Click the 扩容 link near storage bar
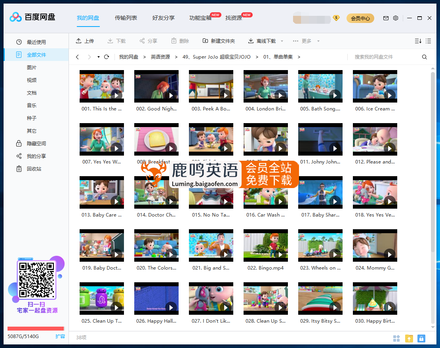Screen dimensions: 440x348 pyautogui.click(x=60, y=337)
